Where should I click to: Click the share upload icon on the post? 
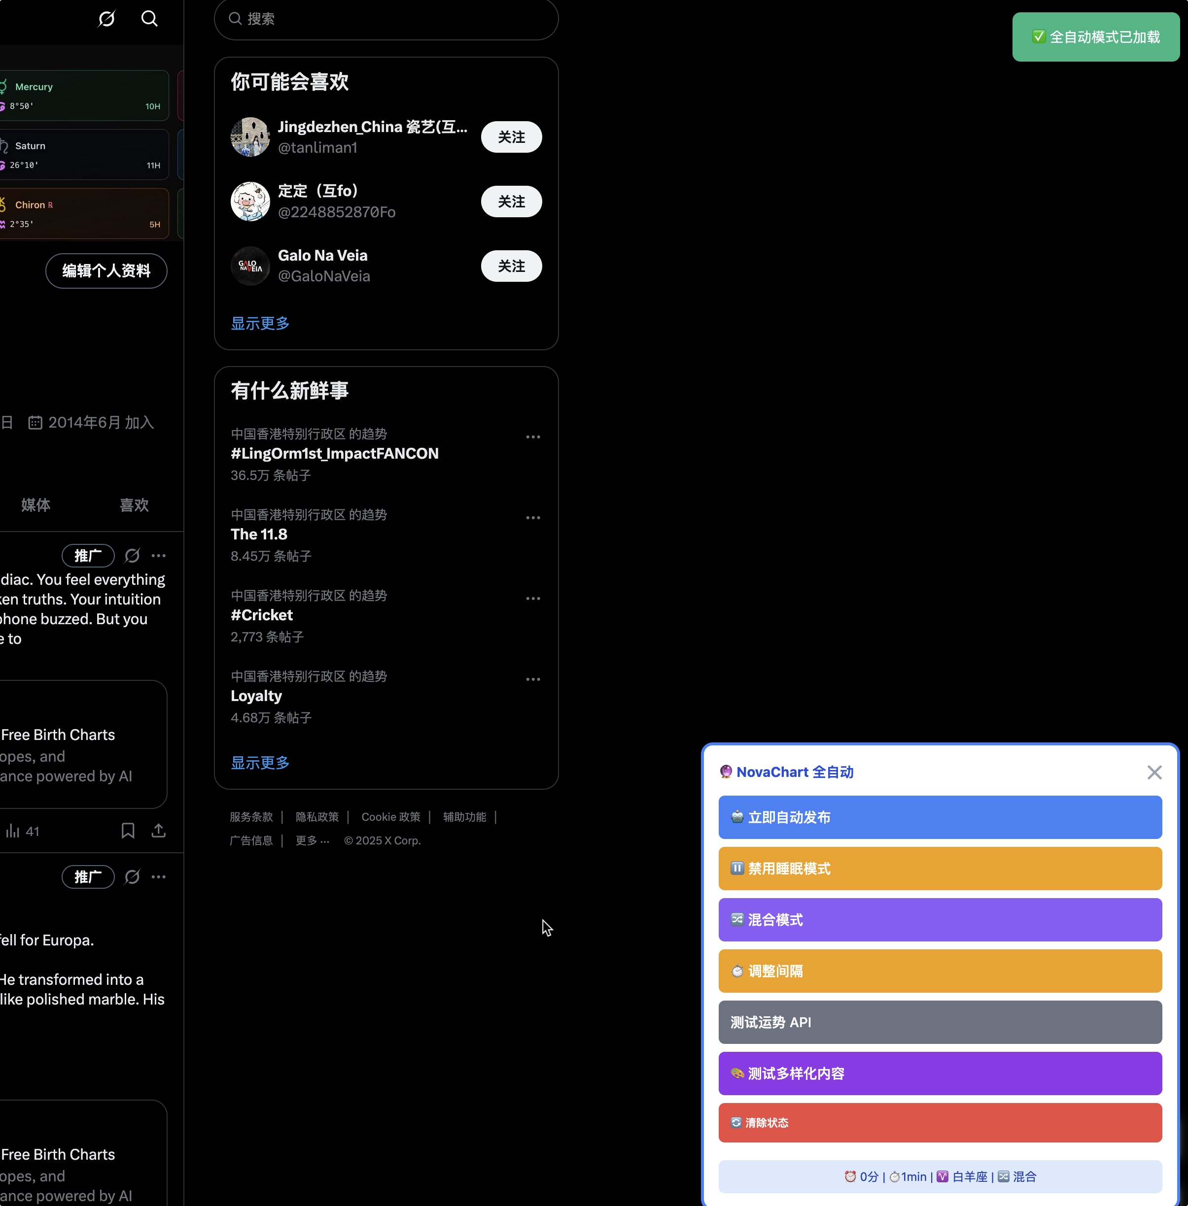tap(159, 831)
